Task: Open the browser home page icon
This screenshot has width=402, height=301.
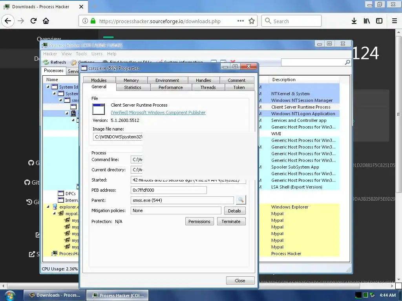Action: coord(46,21)
